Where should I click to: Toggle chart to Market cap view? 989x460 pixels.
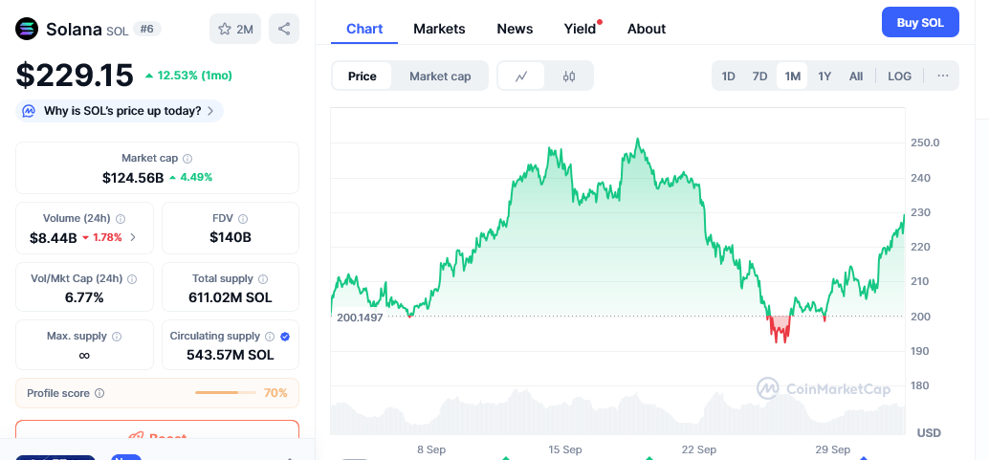pos(440,77)
